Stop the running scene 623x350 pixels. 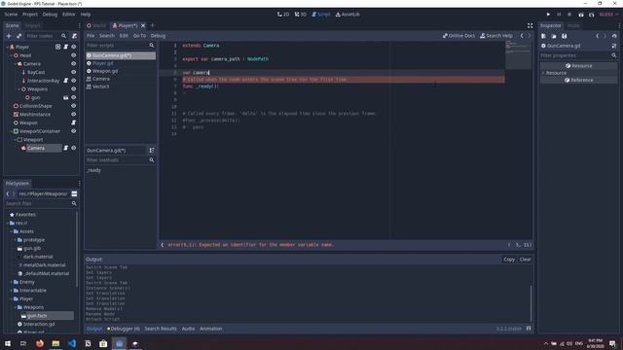[569, 15]
